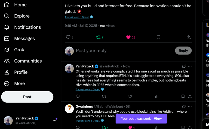The width and height of the screenshot is (209, 129).
Task: Share Yan Patrick's reply
Action: coord(190,96)
